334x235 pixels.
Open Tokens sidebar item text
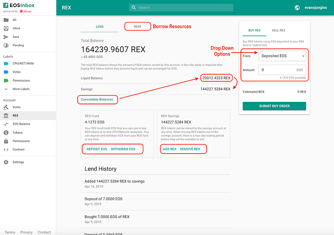[18, 132]
